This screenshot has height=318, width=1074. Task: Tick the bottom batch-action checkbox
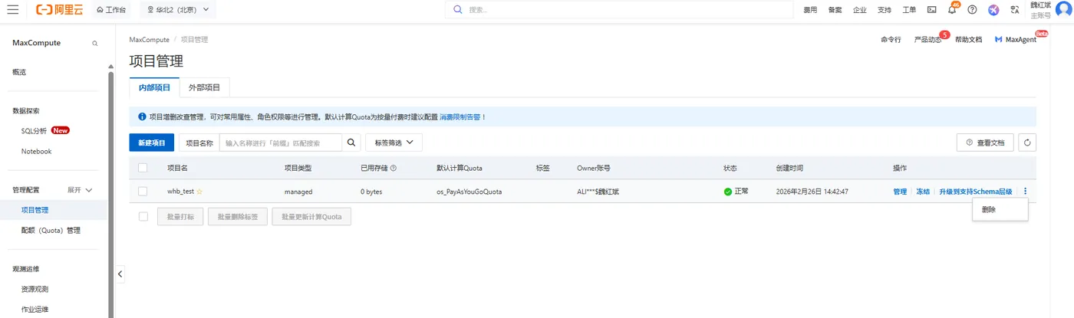coord(143,217)
